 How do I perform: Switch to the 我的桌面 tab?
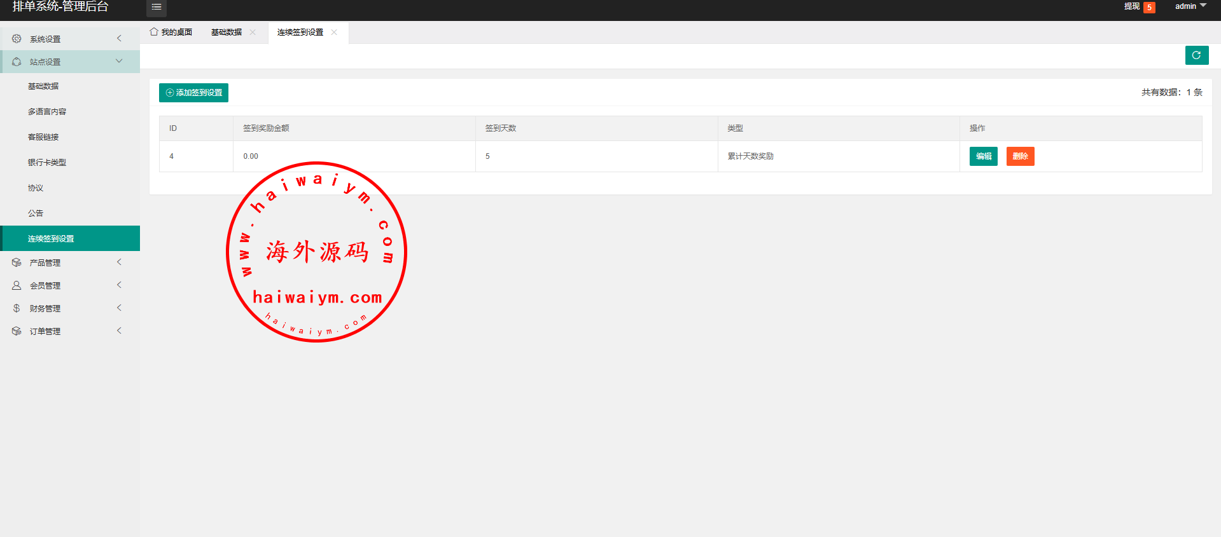tap(171, 32)
